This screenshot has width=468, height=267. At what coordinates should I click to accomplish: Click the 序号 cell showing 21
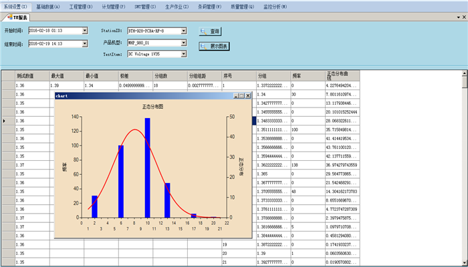239,262
